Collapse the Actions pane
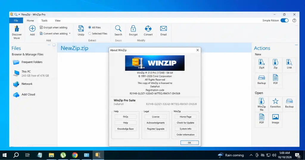This screenshot has width=305, height=160. [296, 45]
